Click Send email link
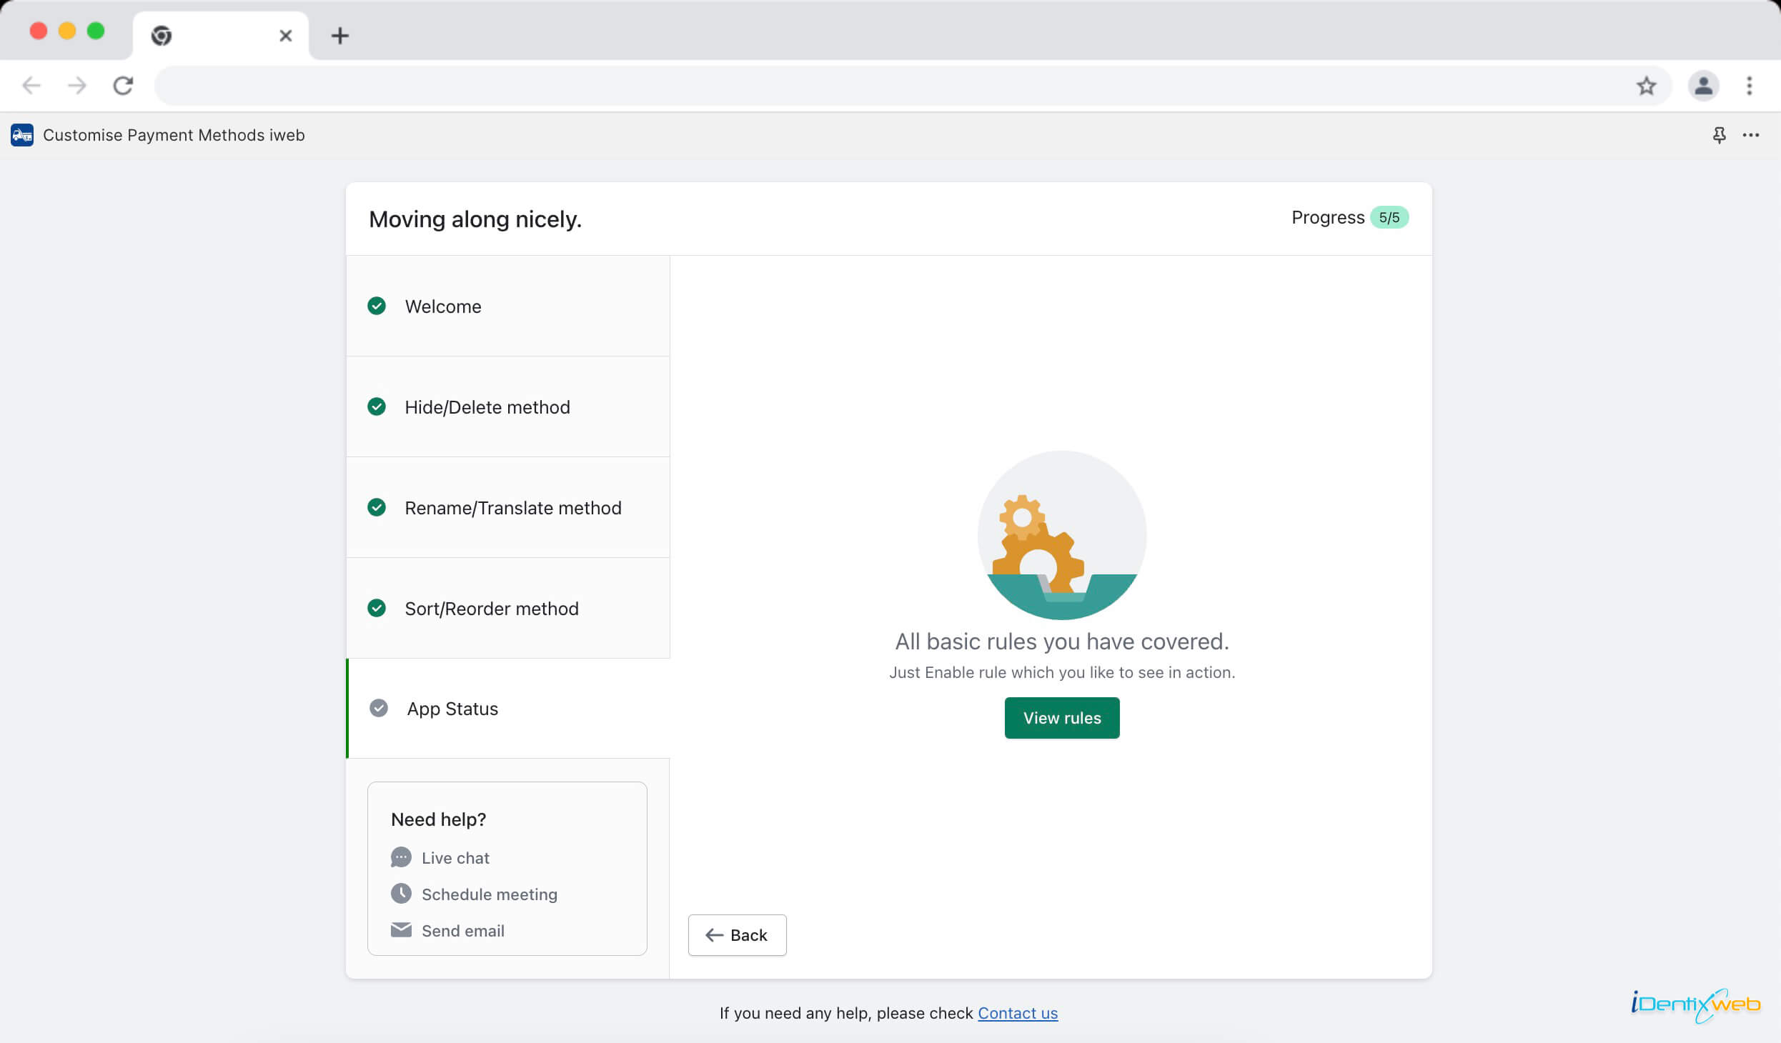The image size is (1781, 1043). coord(463,931)
